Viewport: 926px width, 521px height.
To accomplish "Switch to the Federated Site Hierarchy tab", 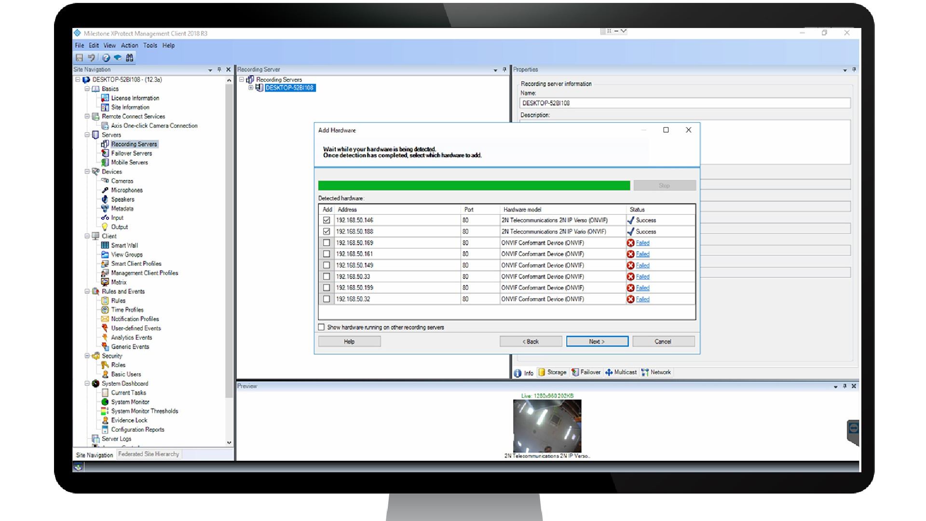I will tap(149, 454).
